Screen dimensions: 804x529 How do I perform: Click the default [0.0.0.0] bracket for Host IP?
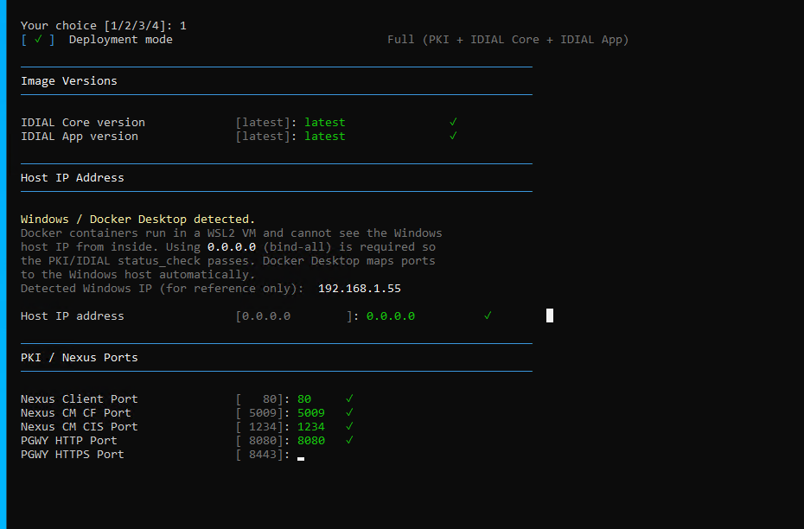pyautogui.click(x=294, y=316)
